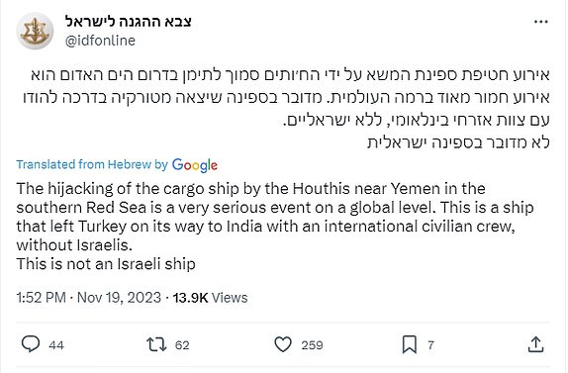Click the Hebrew account display name

(129, 22)
